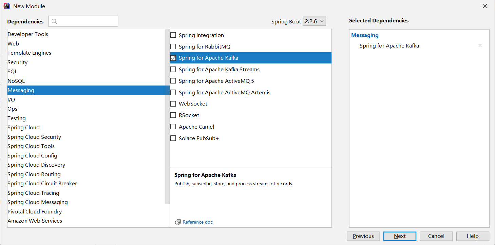The image size is (495, 245).
Task: Check Spring for Apache ActiveMQ Artemis
Action: pos(173,92)
